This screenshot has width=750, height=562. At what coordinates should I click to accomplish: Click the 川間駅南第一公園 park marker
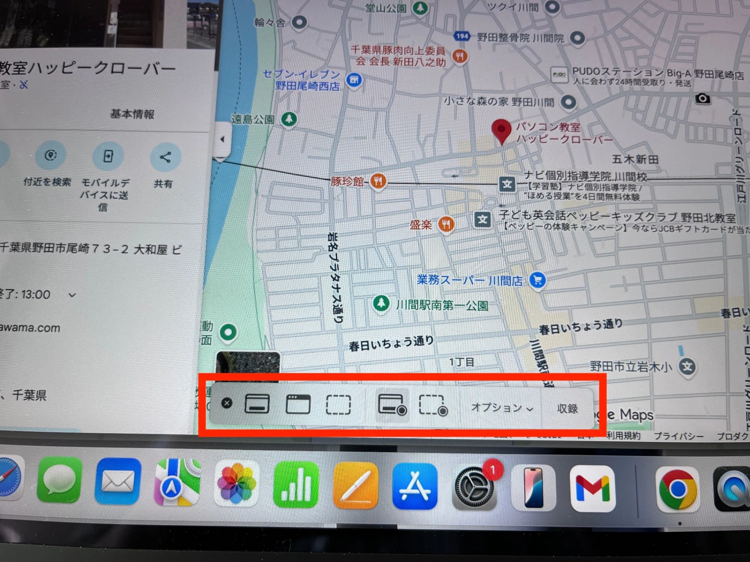click(381, 303)
